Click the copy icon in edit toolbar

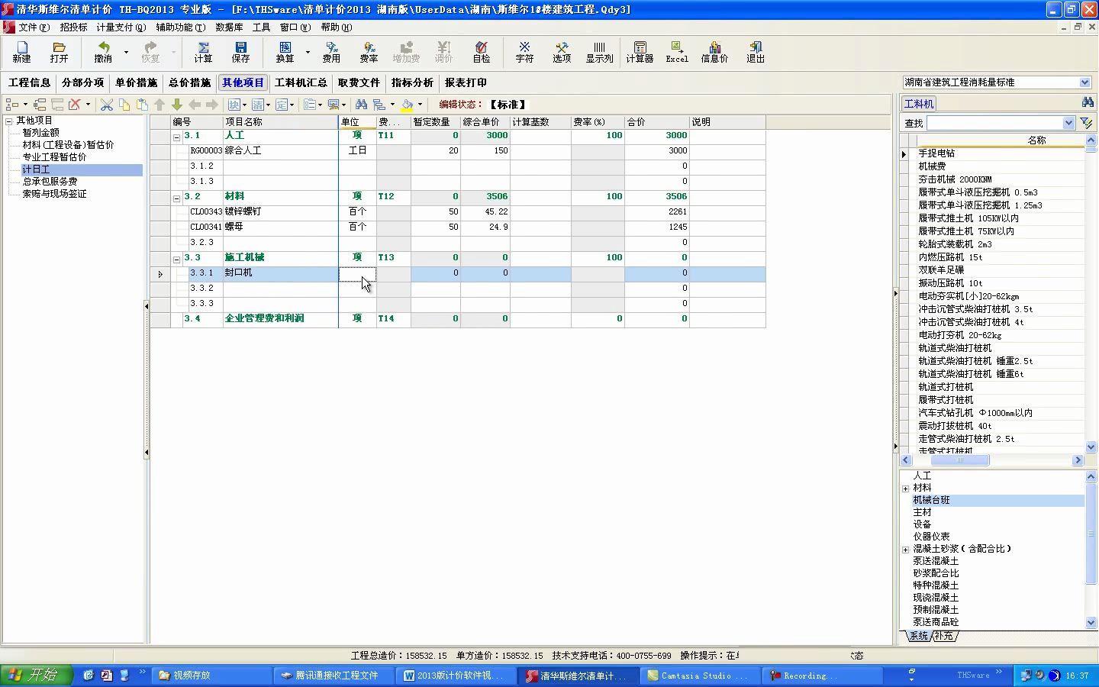pos(124,105)
